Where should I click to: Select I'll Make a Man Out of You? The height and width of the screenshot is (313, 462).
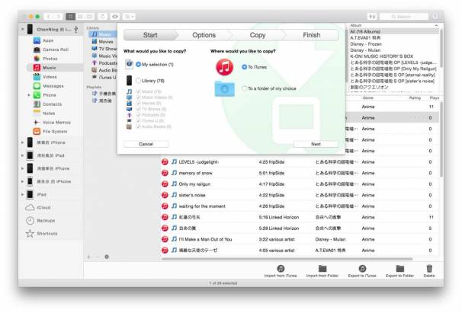(x=205, y=239)
